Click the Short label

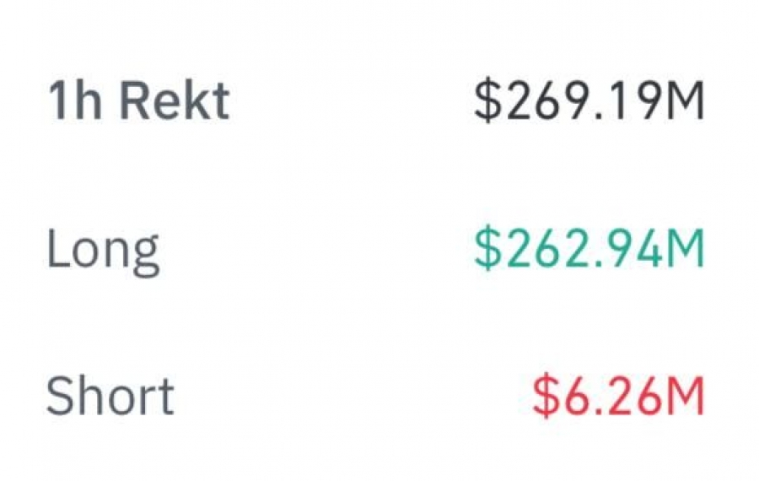(x=110, y=396)
